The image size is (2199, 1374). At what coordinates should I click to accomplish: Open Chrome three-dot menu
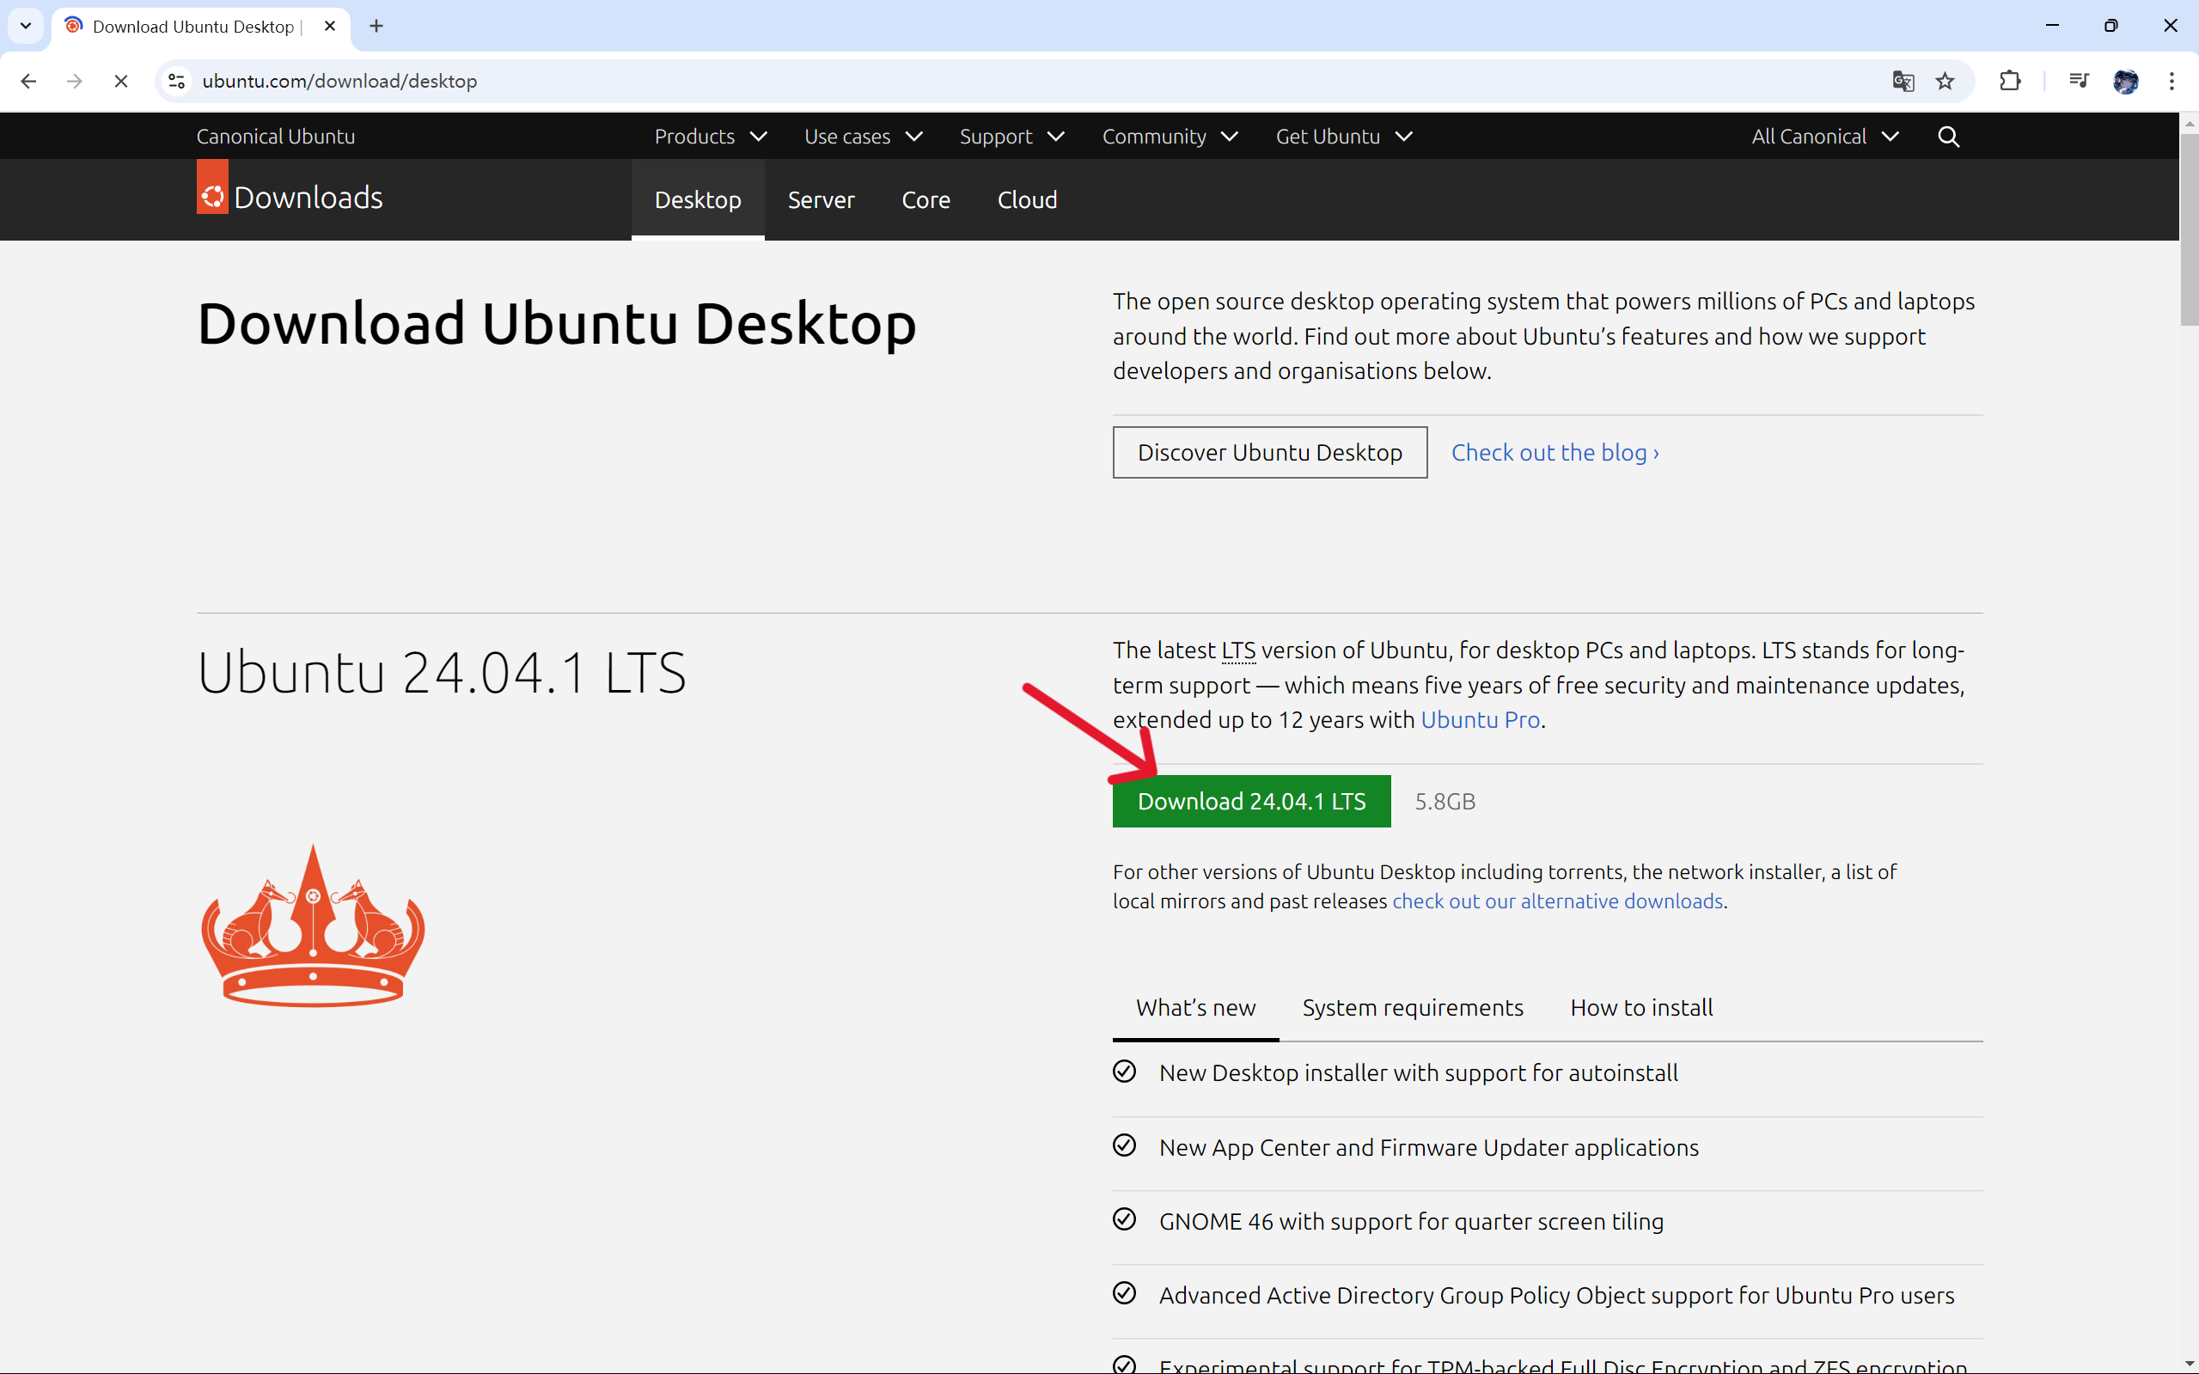[x=2172, y=82]
